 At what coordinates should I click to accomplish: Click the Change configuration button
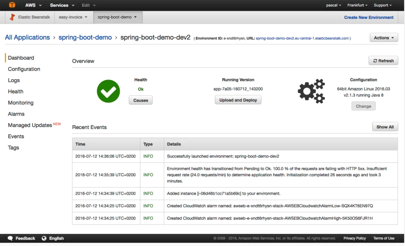364,106
